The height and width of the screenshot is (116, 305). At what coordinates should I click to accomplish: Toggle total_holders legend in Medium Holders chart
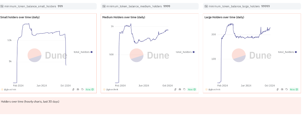185,52
